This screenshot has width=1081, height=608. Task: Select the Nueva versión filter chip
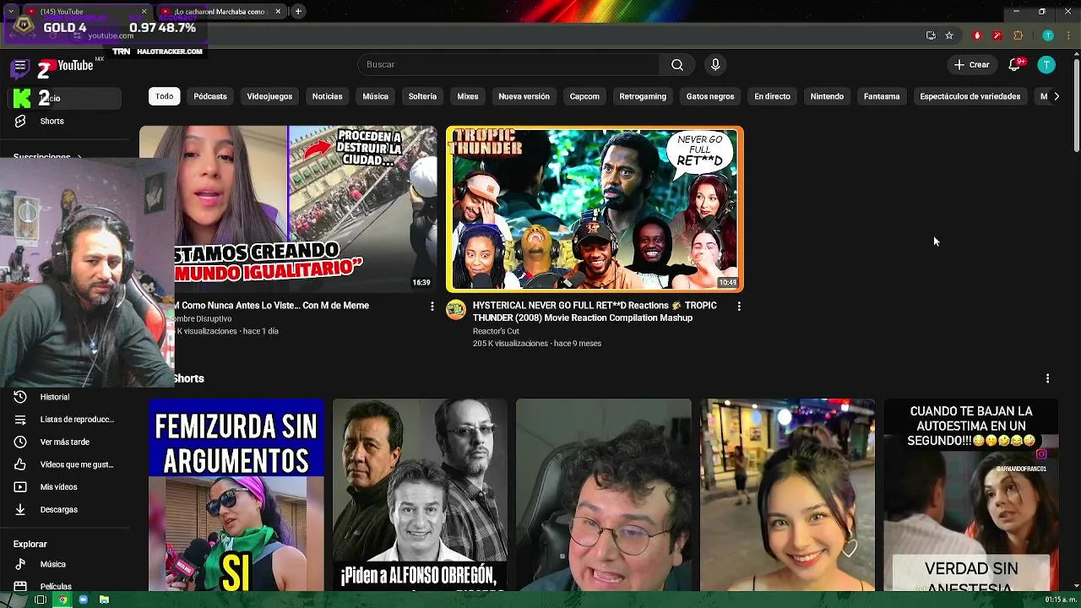[x=524, y=96]
